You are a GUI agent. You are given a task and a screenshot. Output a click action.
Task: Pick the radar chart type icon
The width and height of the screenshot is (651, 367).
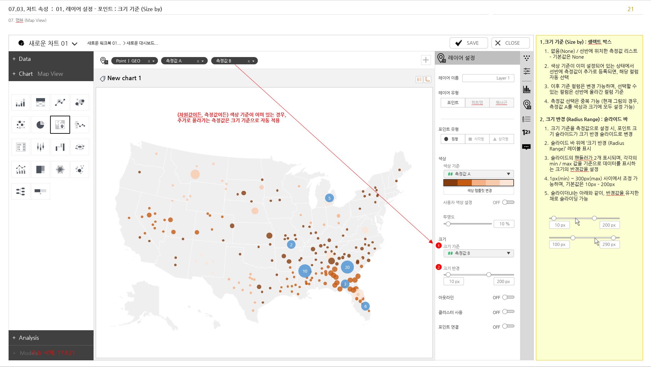click(60, 169)
